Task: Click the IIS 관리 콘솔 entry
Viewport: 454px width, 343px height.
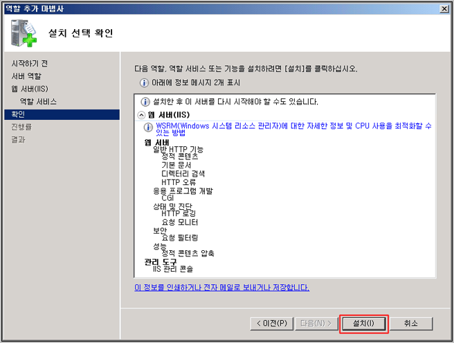Action: (x=173, y=269)
